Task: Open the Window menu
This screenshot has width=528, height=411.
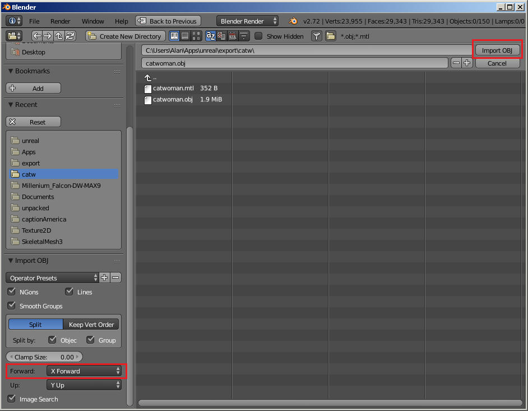Action: 93,21
